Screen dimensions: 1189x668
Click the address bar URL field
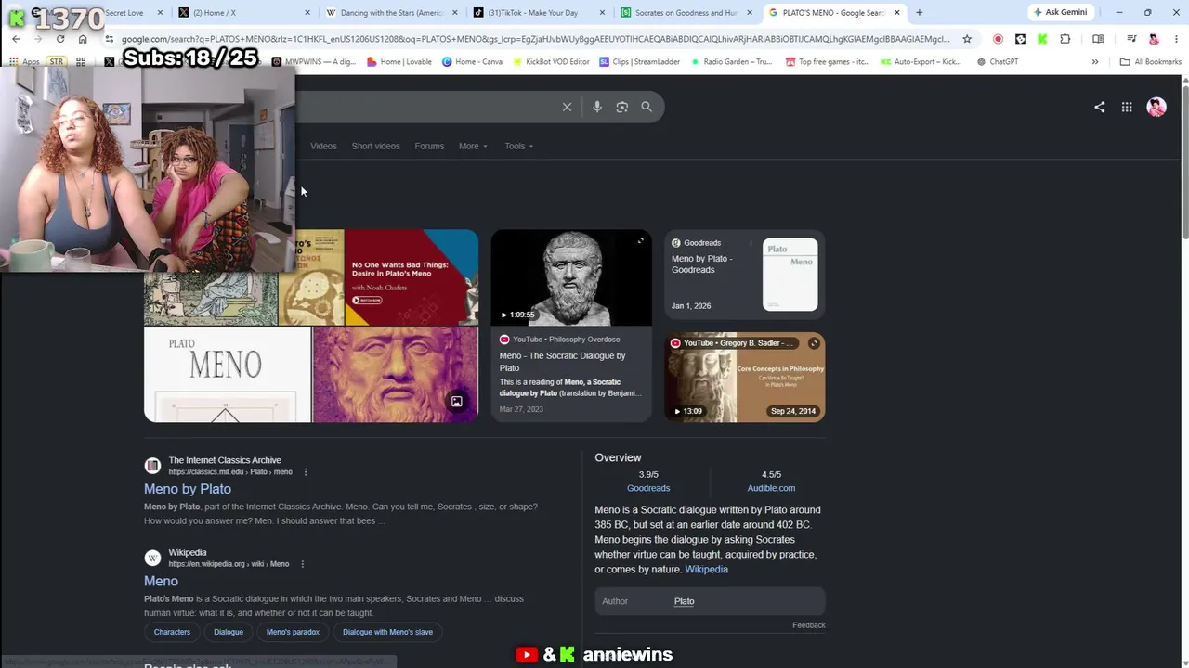(x=534, y=39)
